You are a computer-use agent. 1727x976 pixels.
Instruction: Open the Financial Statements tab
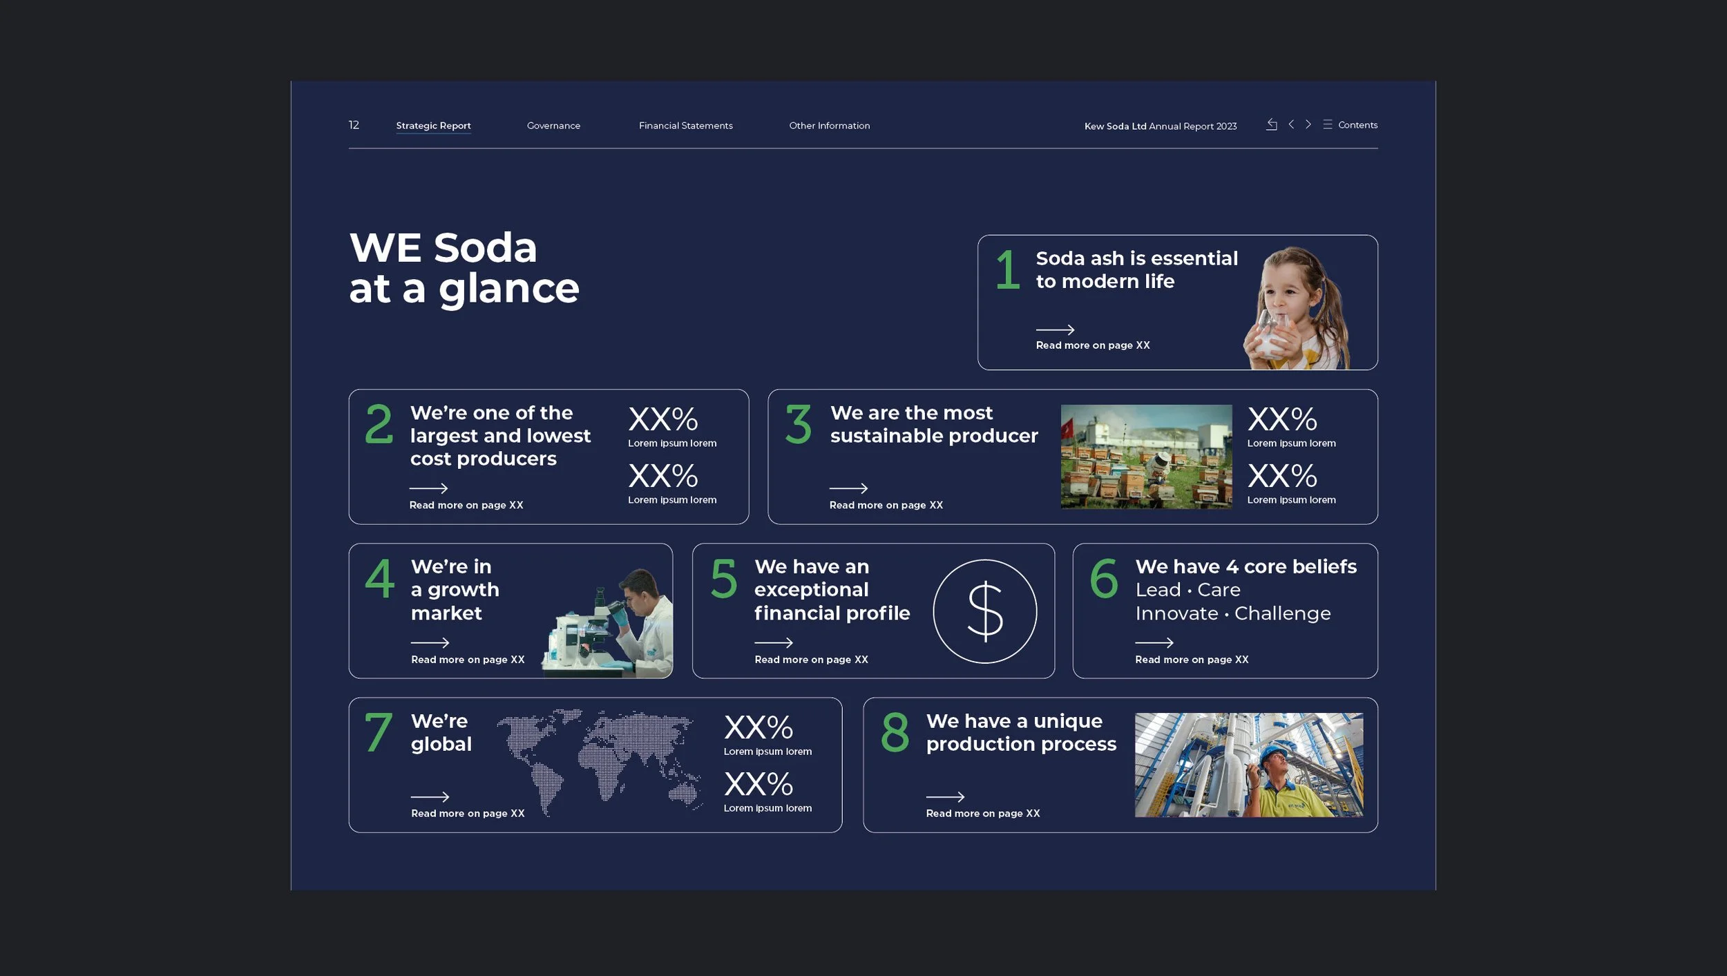pos(685,126)
